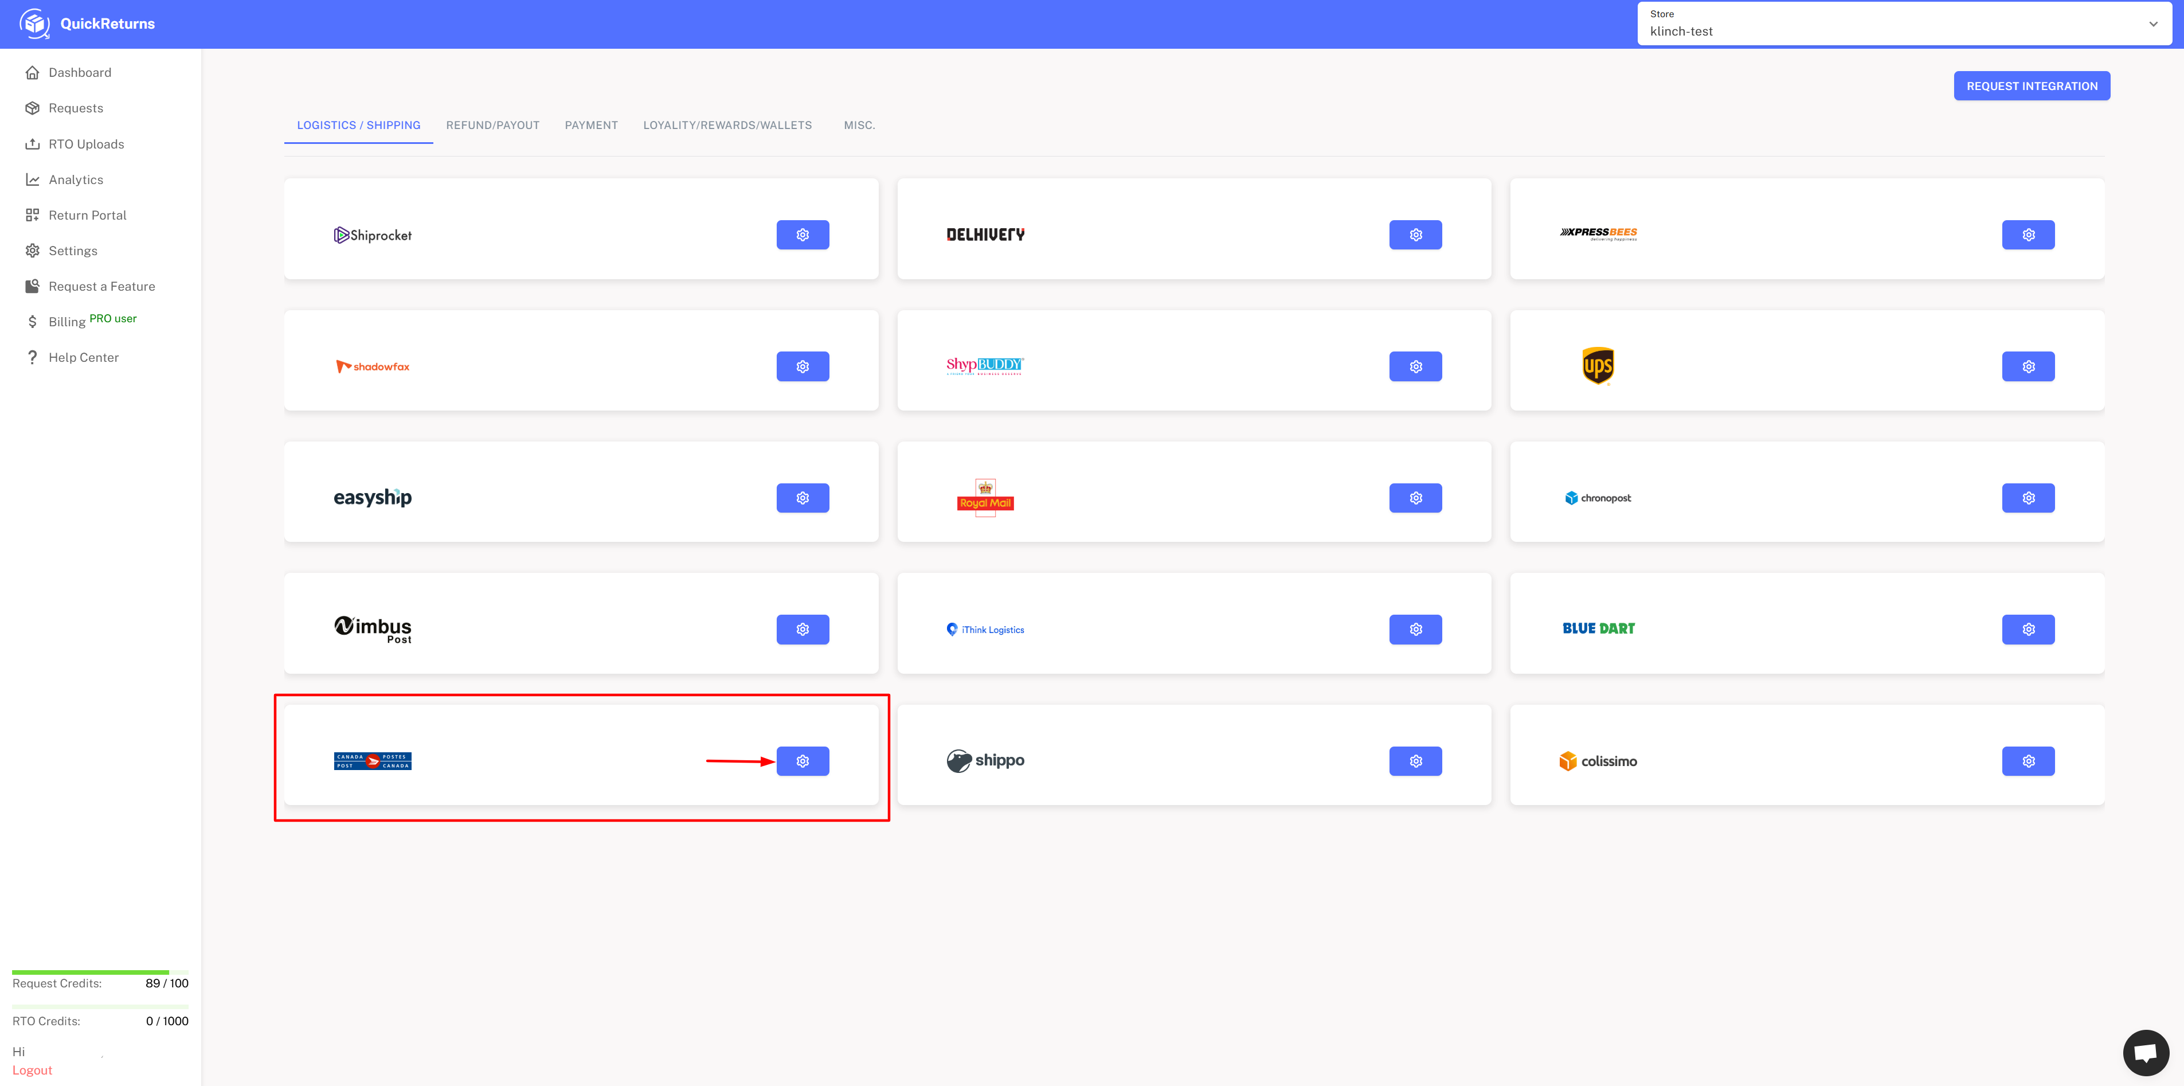
Task: Open Royal Mail integration settings gear
Action: (x=1415, y=498)
